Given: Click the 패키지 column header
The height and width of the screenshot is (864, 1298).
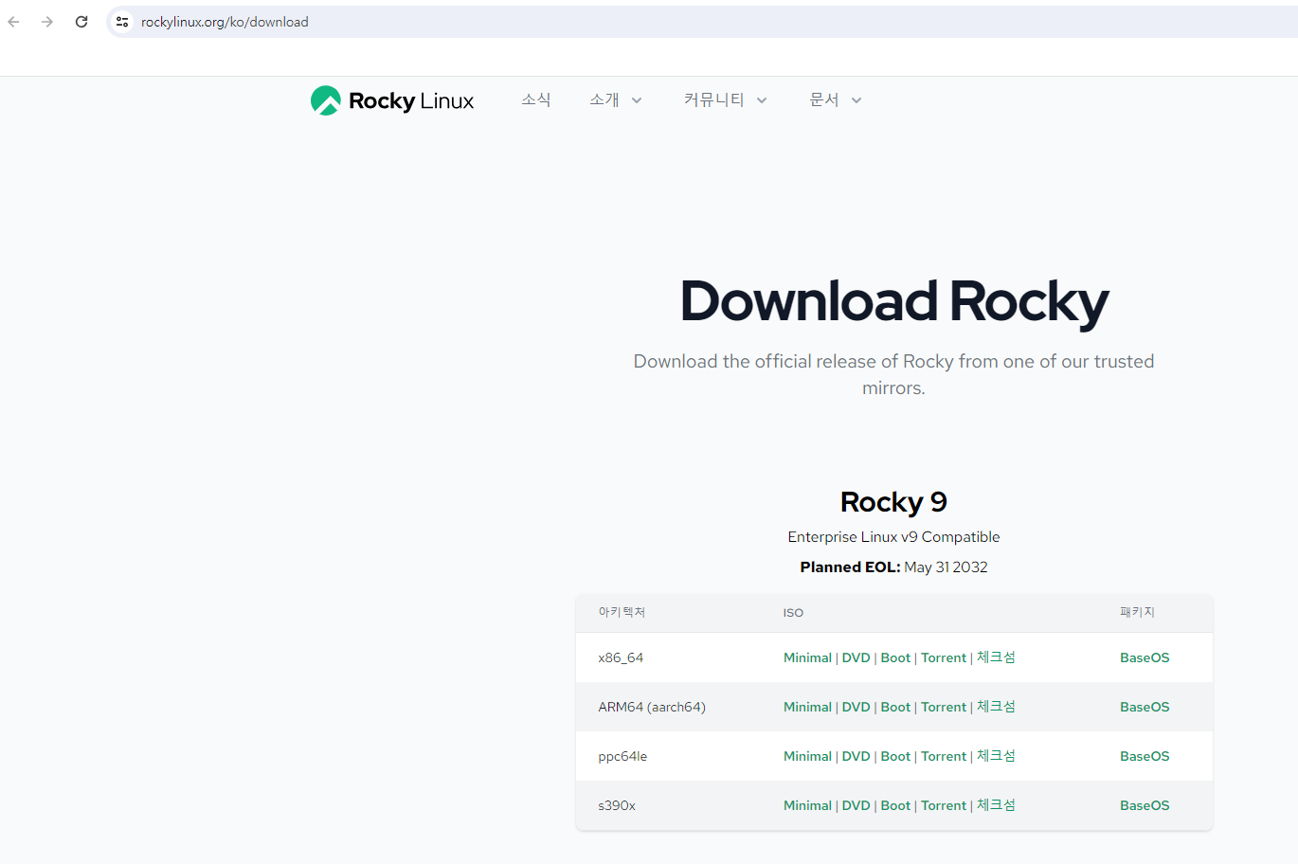Looking at the screenshot, I should pyautogui.click(x=1137, y=612).
